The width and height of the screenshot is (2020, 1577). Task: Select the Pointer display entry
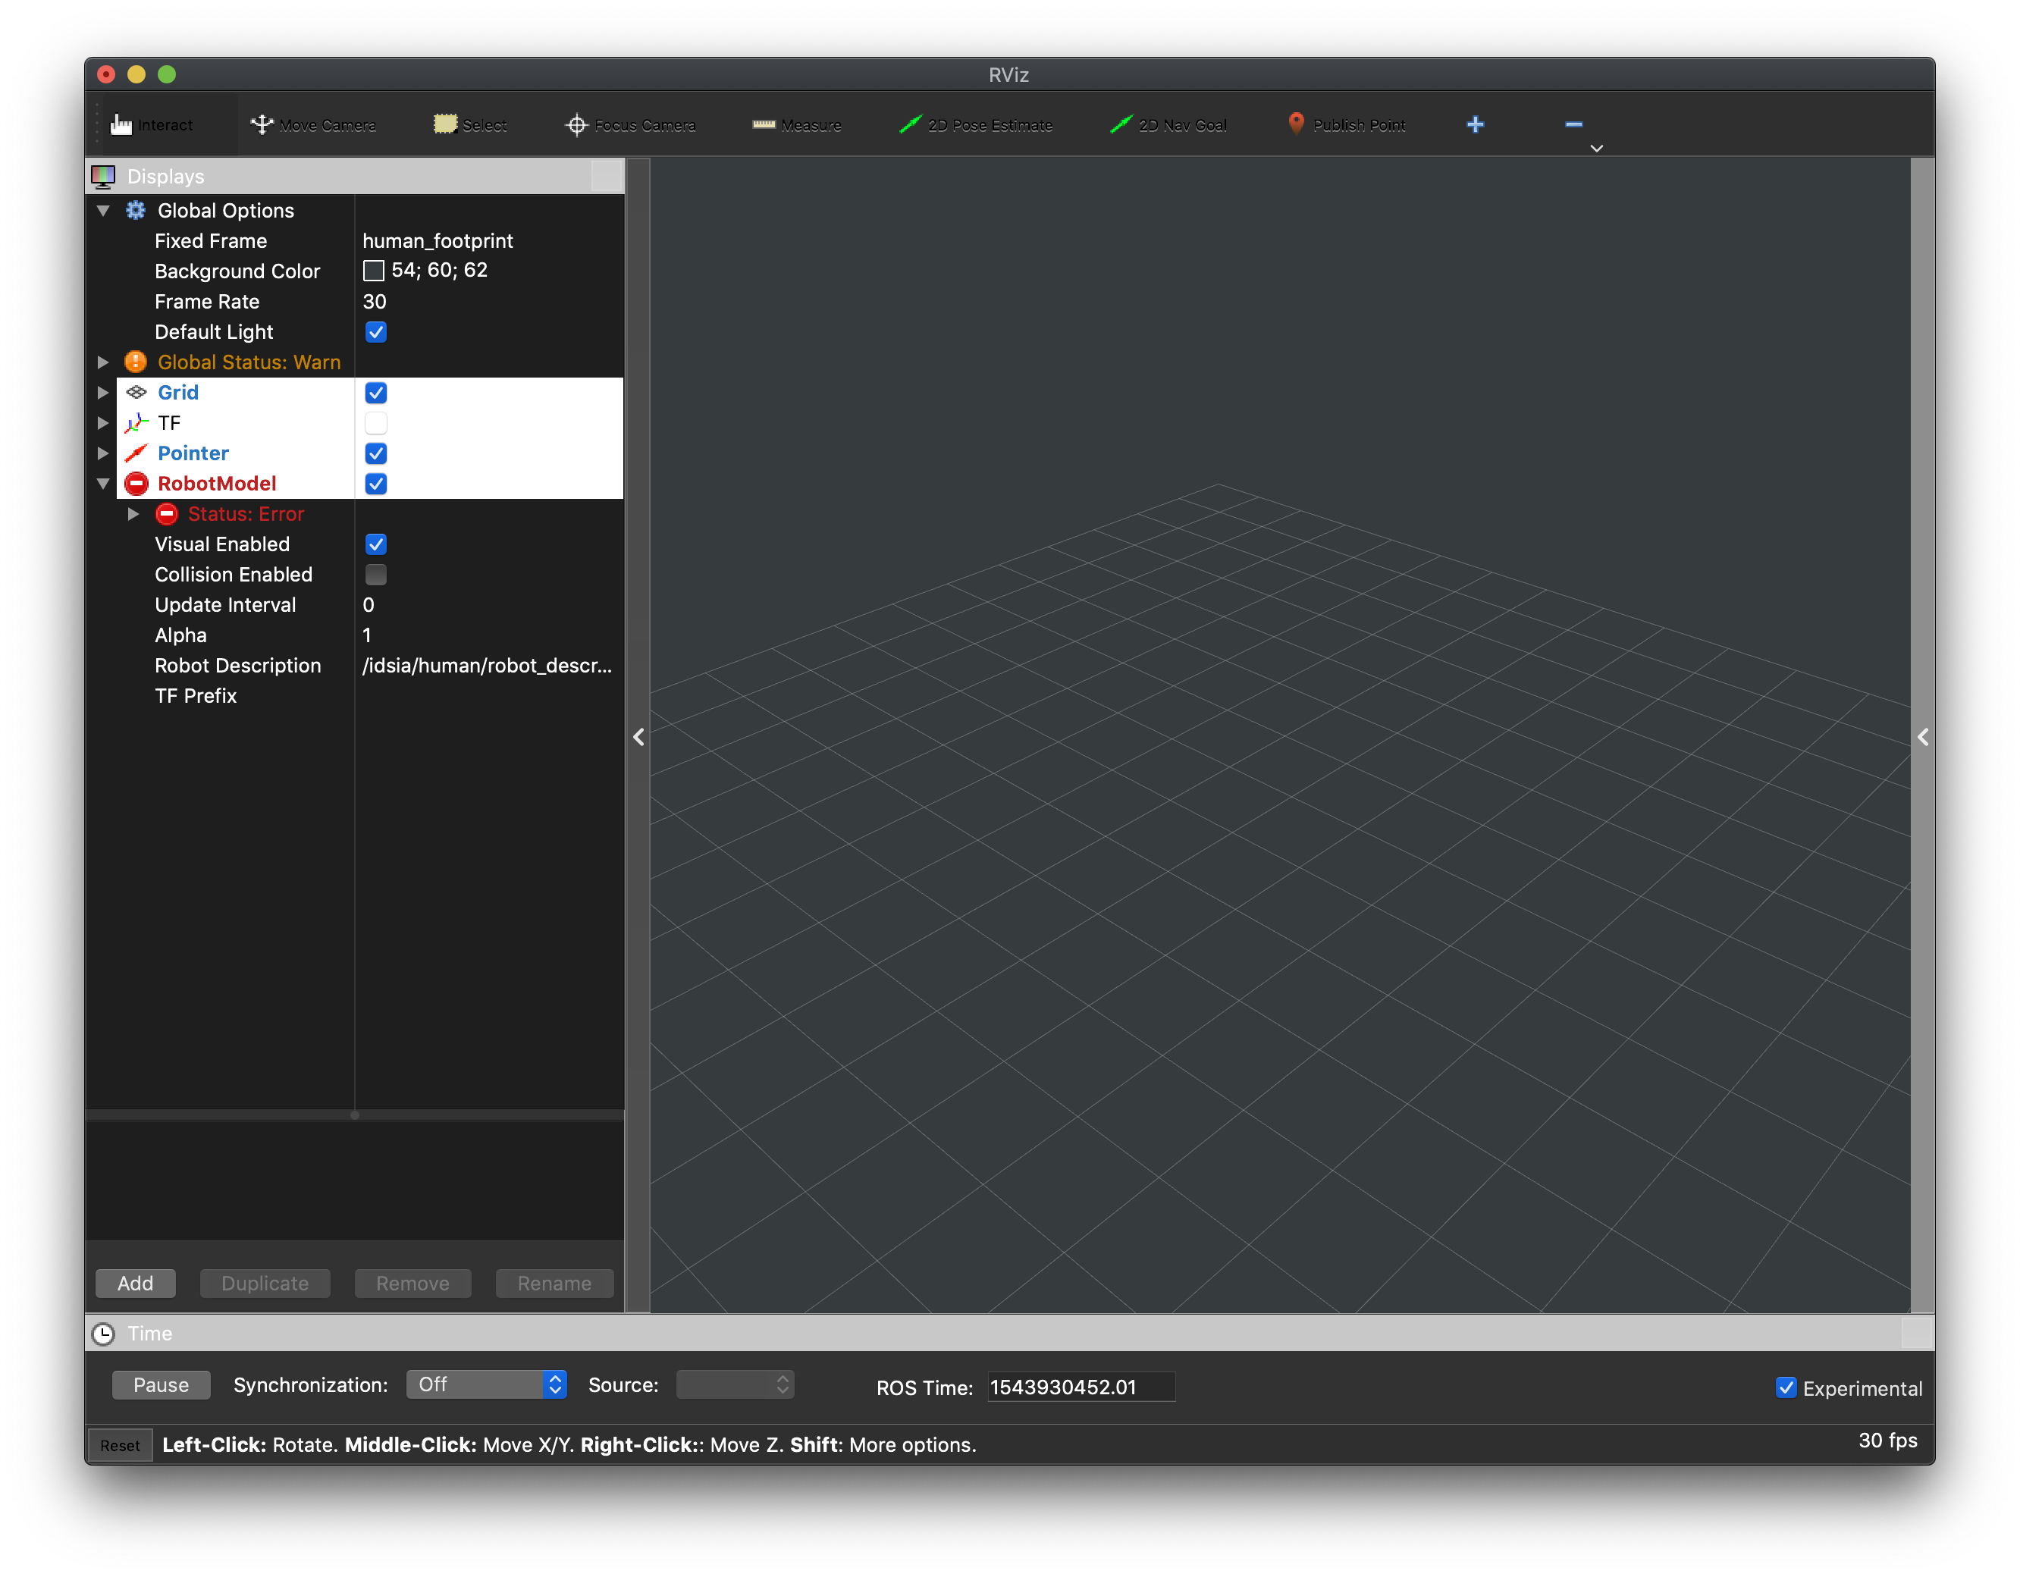click(x=193, y=453)
